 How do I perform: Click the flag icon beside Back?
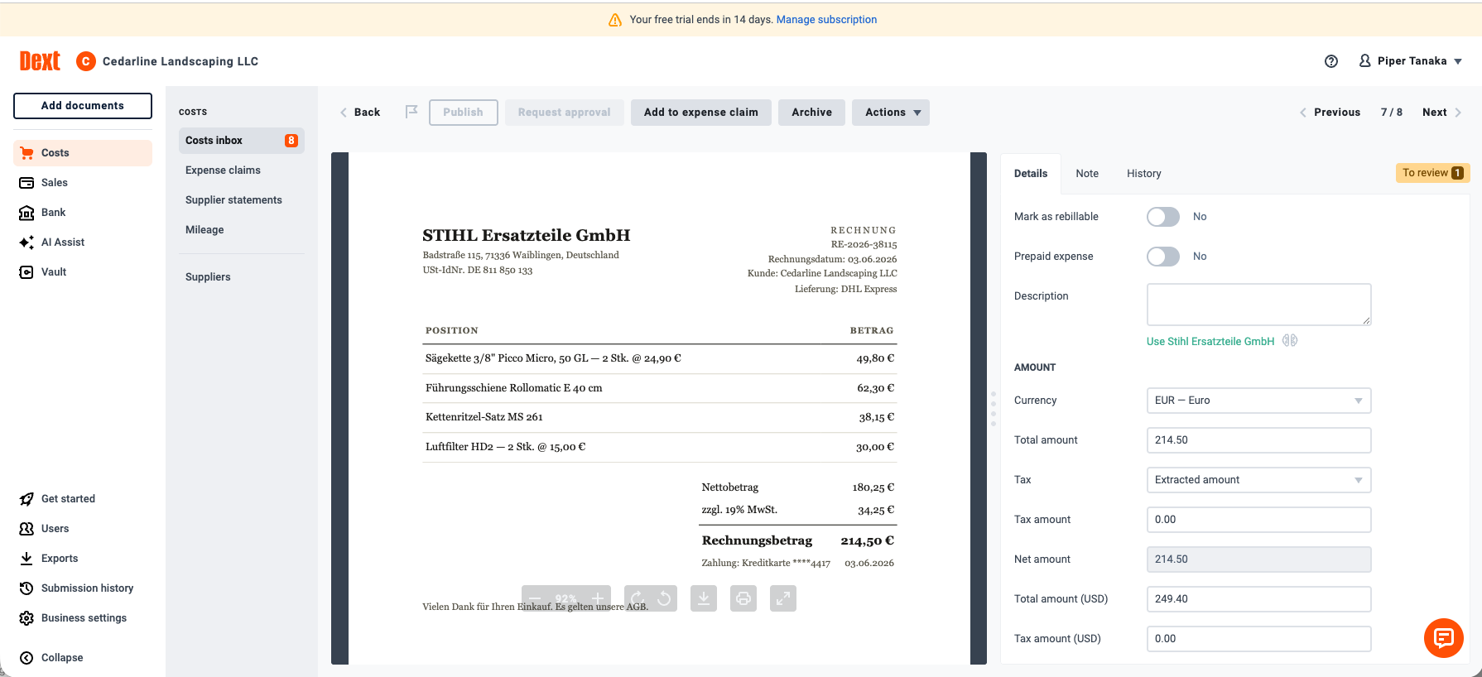(411, 112)
